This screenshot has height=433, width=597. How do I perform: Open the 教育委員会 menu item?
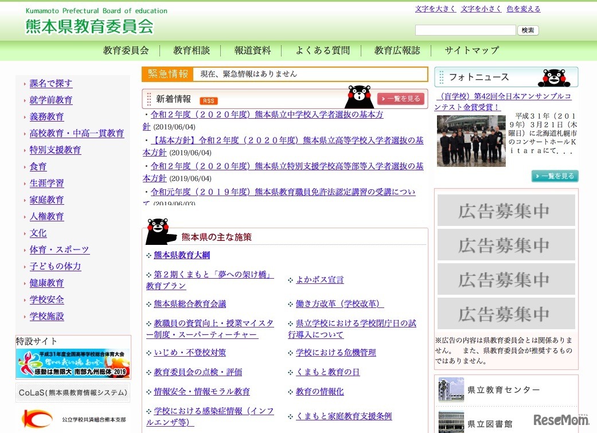pyautogui.click(x=125, y=50)
